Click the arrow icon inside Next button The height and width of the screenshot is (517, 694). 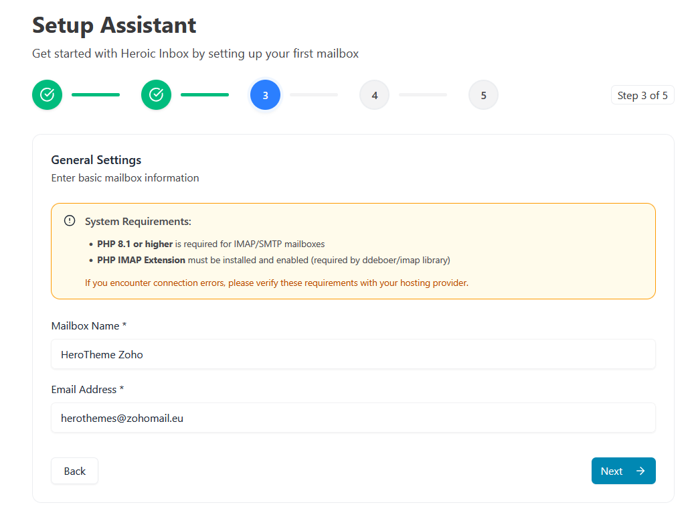coord(640,471)
